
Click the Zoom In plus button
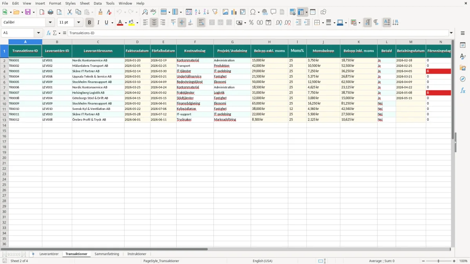454,261
